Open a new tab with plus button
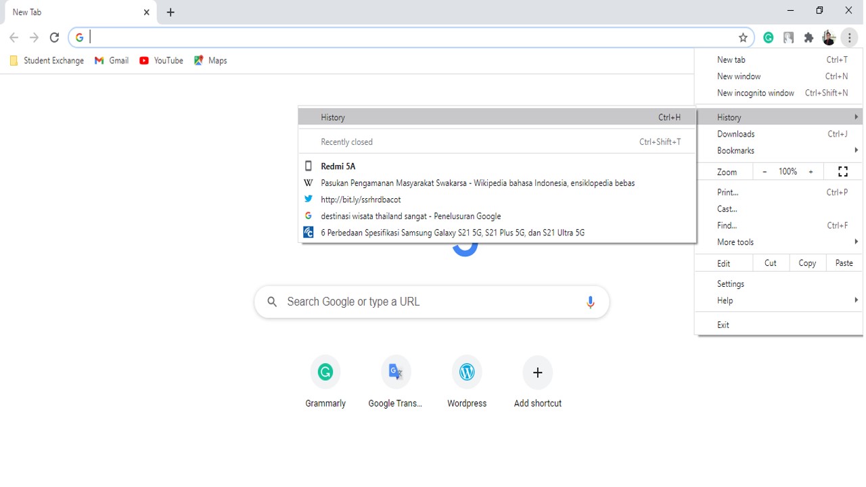Screen dimensions: 866x487 point(170,12)
